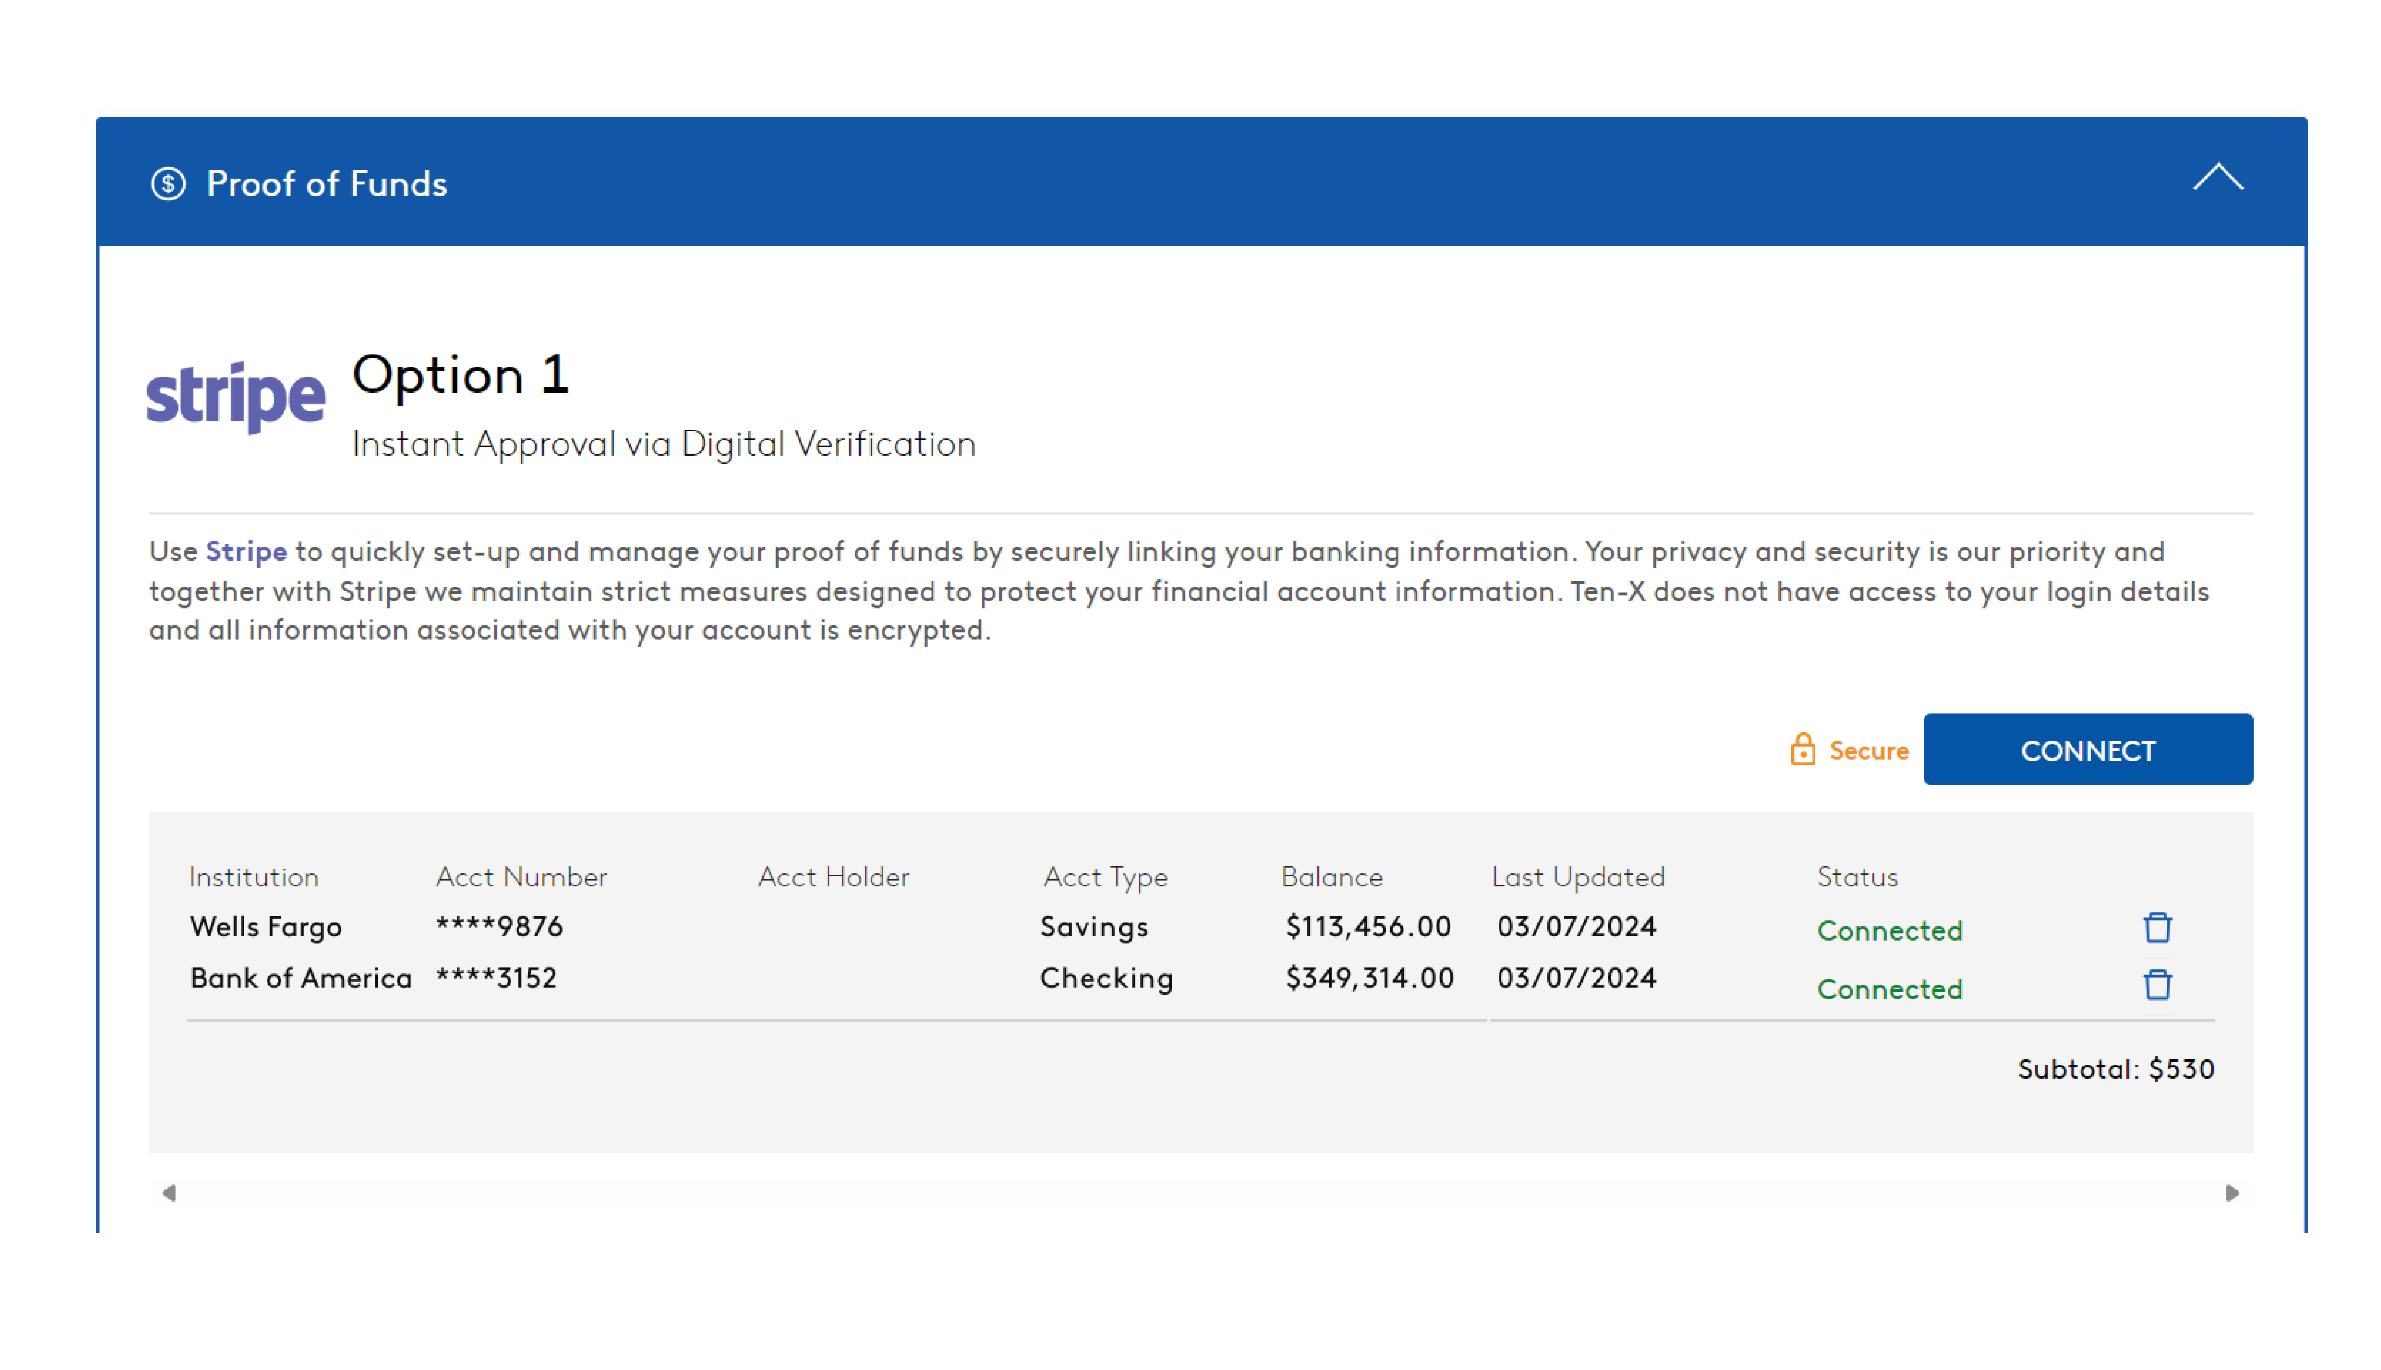Select the Bank of America institution cell
The width and height of the screenshot is (2381, 1370).
[301, 978]
